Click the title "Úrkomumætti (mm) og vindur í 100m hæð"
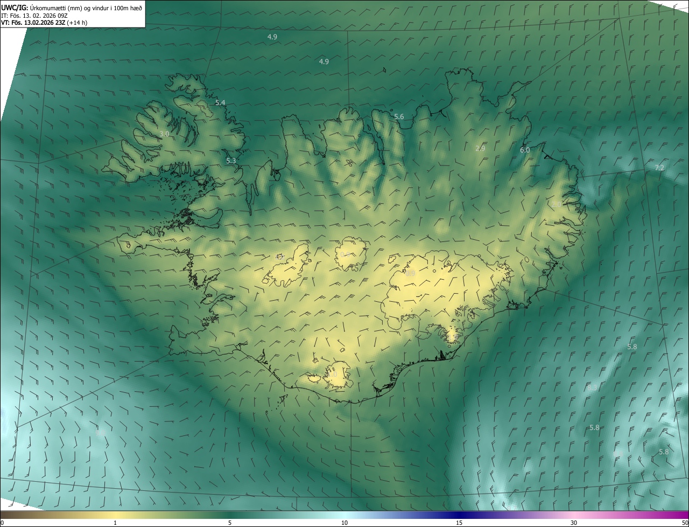Screen dimensions: 689x527 pos(86,7)
